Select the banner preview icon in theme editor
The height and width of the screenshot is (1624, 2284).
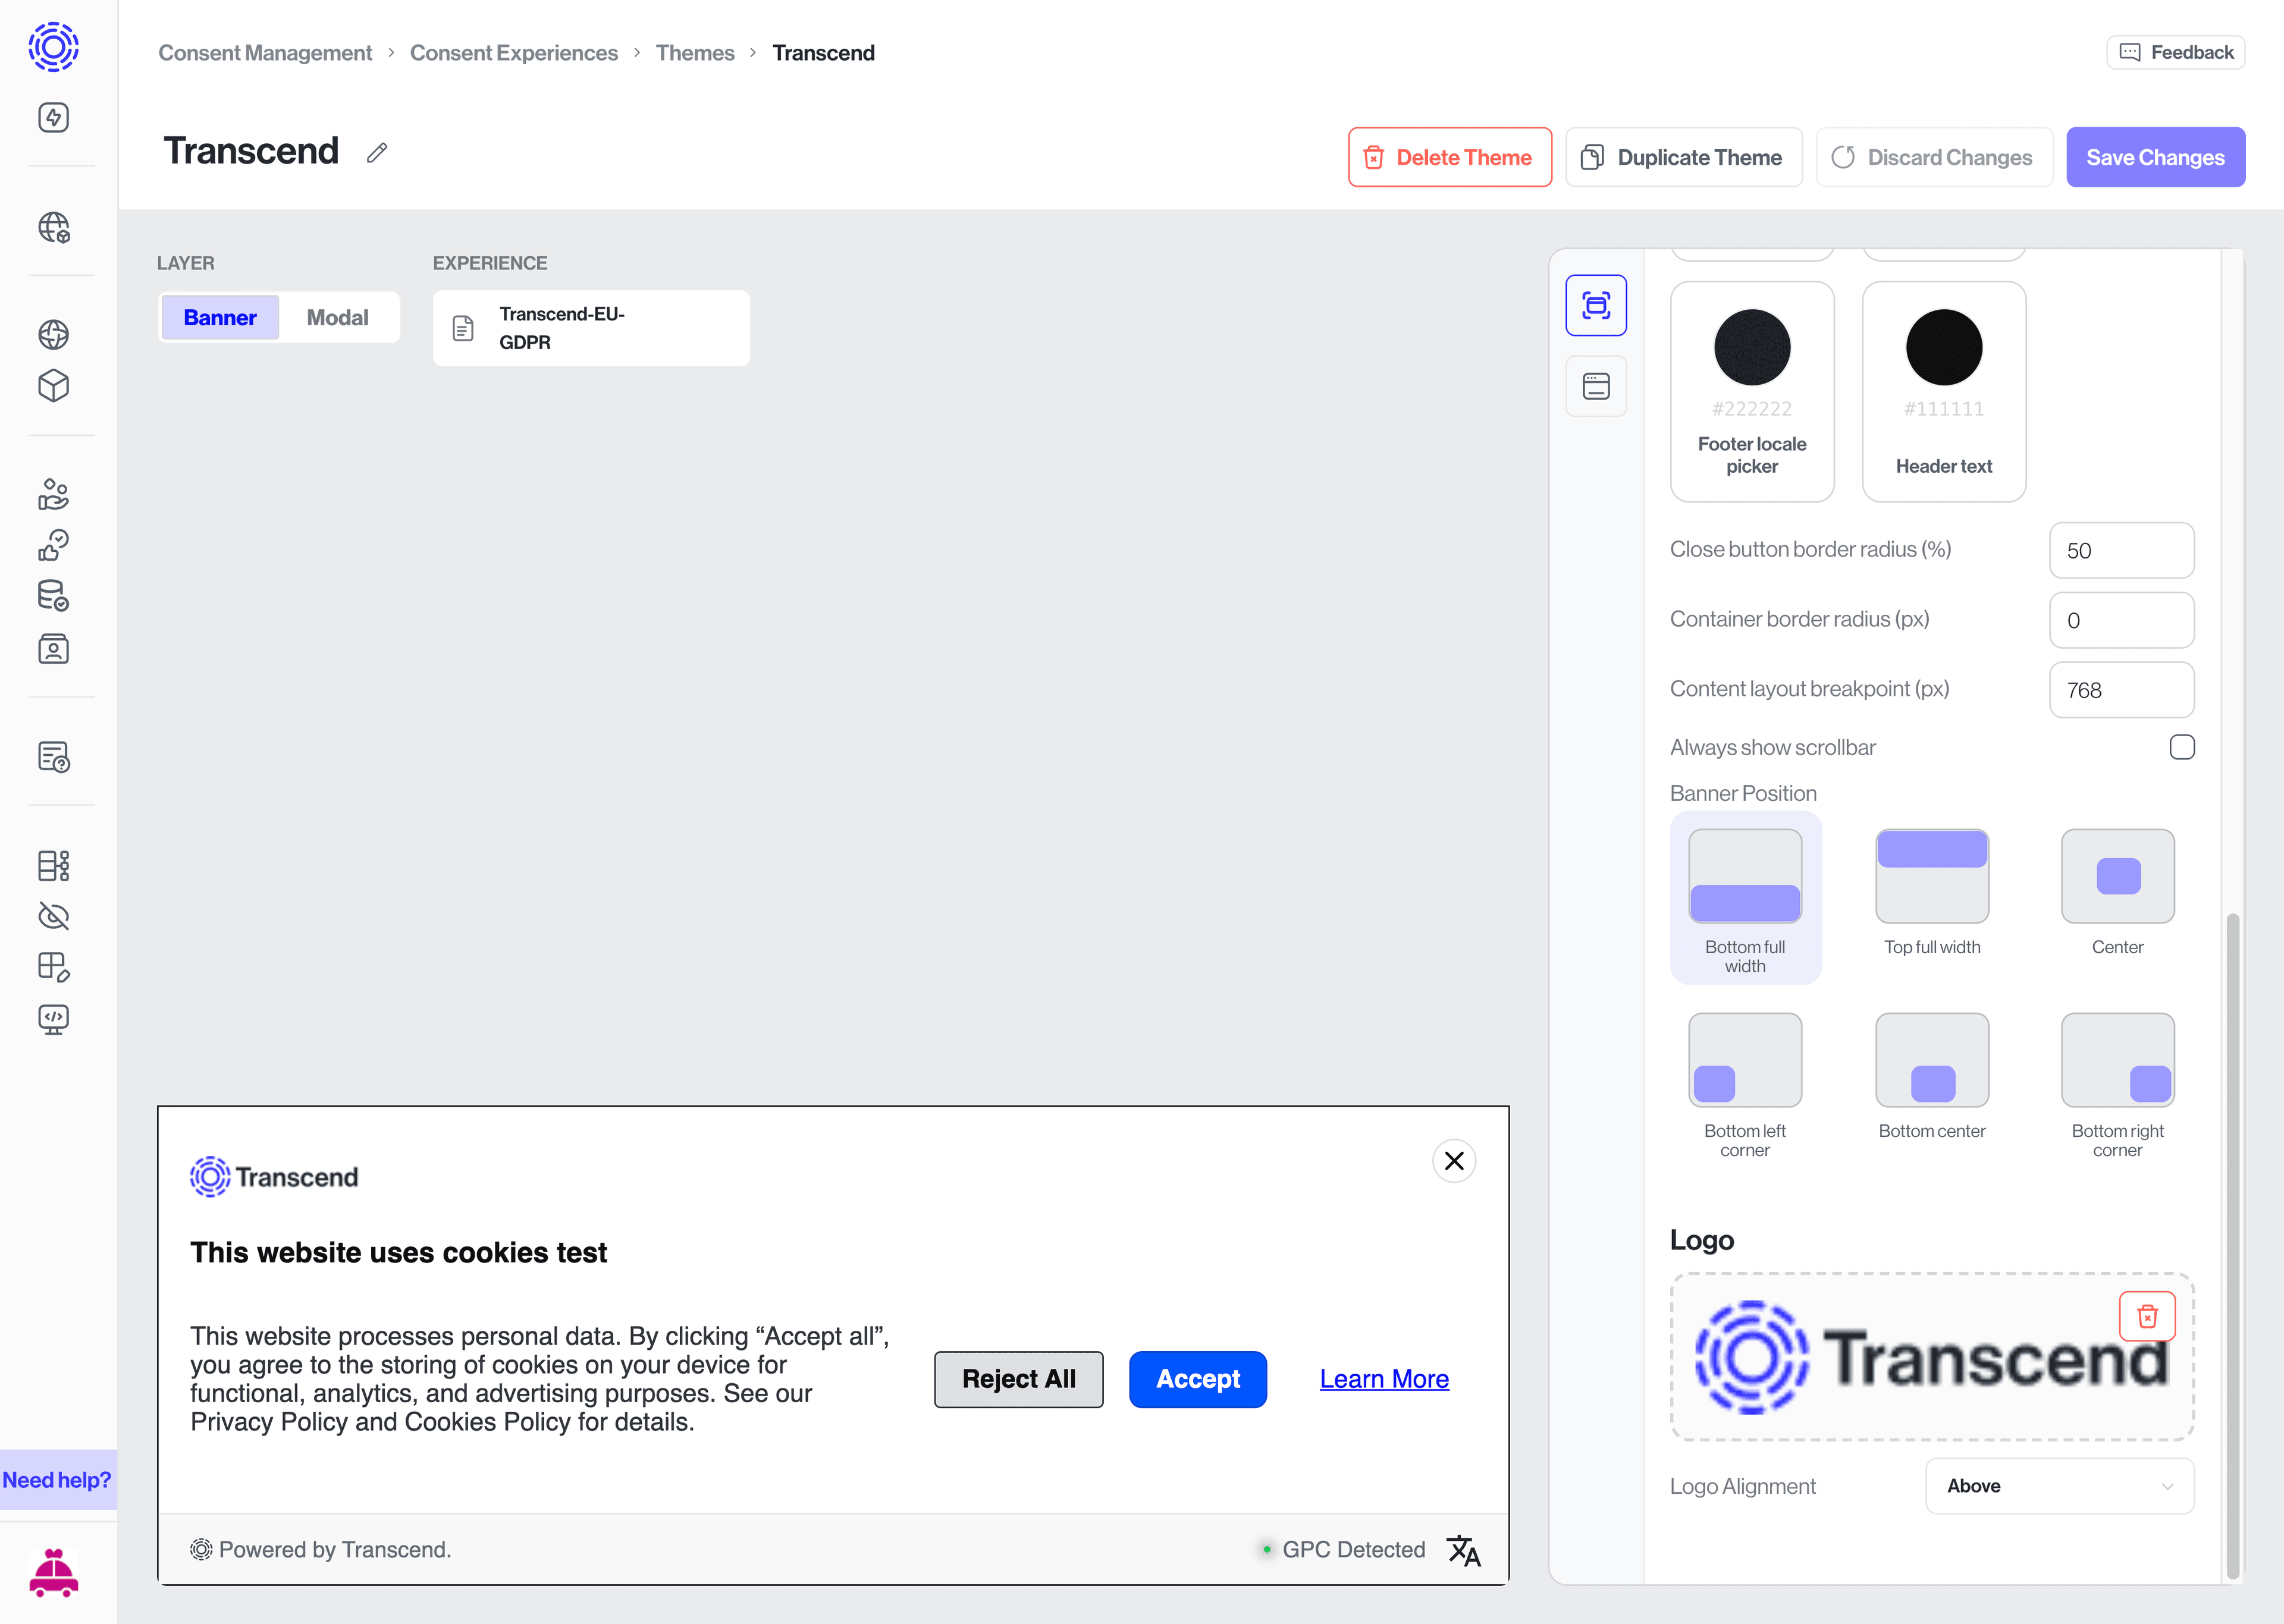[x=1596, y=305]
